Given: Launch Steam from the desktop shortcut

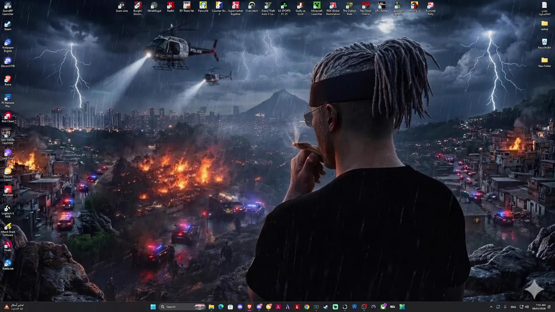Looking at the screenshot, I should click(8, 25).
